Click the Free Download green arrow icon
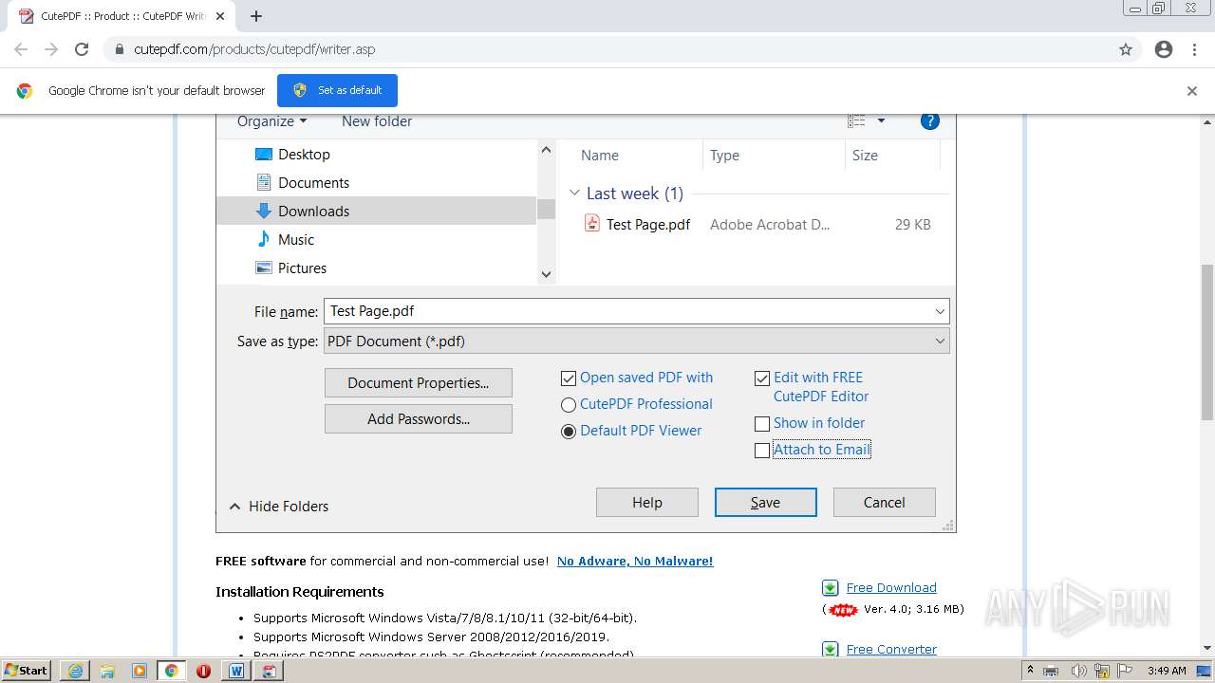Image resolution: width=1215 pixels, height=683 pixels. coord(831,588)
